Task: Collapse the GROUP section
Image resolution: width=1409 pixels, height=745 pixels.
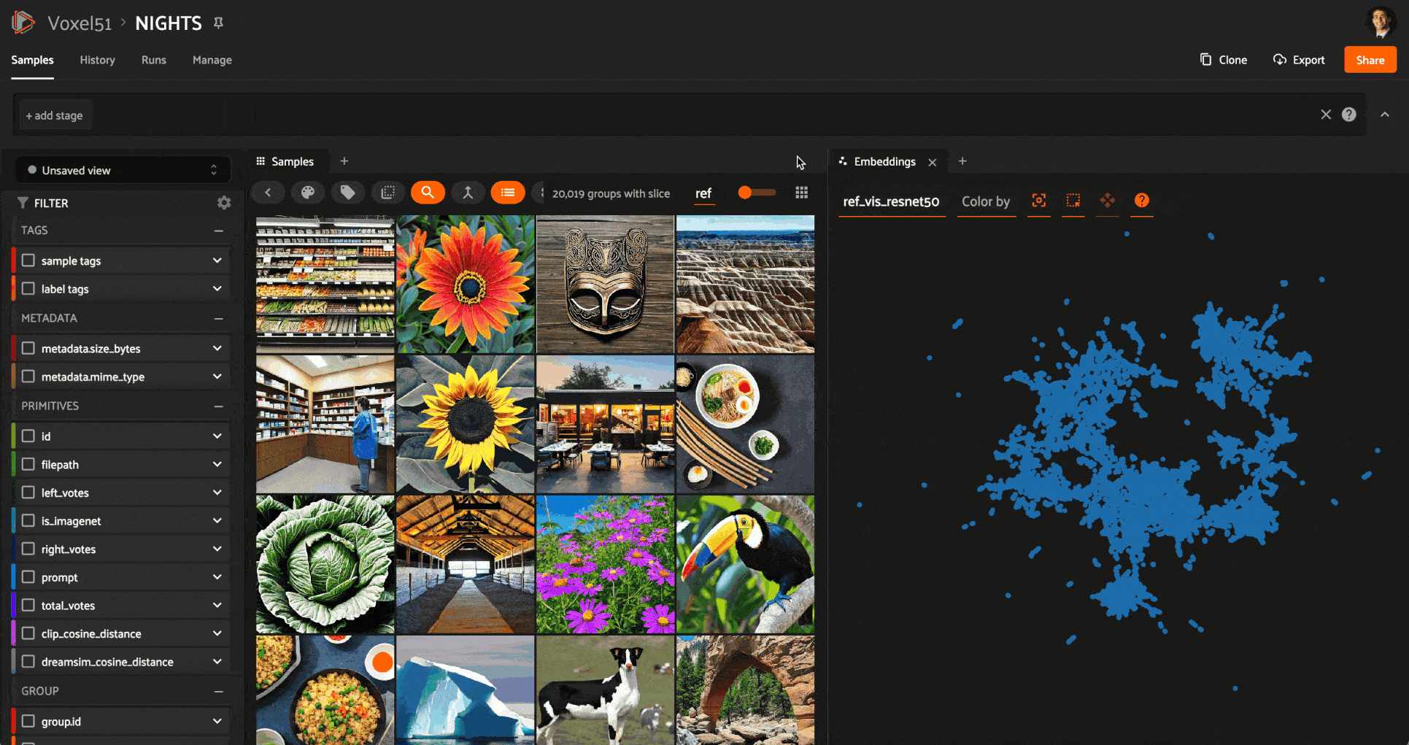Action: (x=218, y=691)
